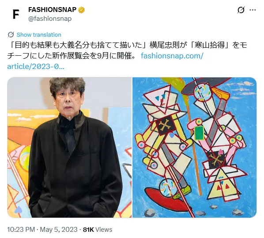Viewport: 264px width, 238px height.
Task: Open the FASHIONSNAP display name
Action: pos(52,10)
